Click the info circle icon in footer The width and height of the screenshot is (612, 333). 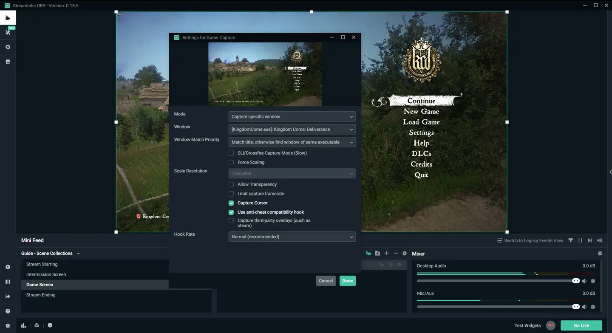[x=50, y=325]
